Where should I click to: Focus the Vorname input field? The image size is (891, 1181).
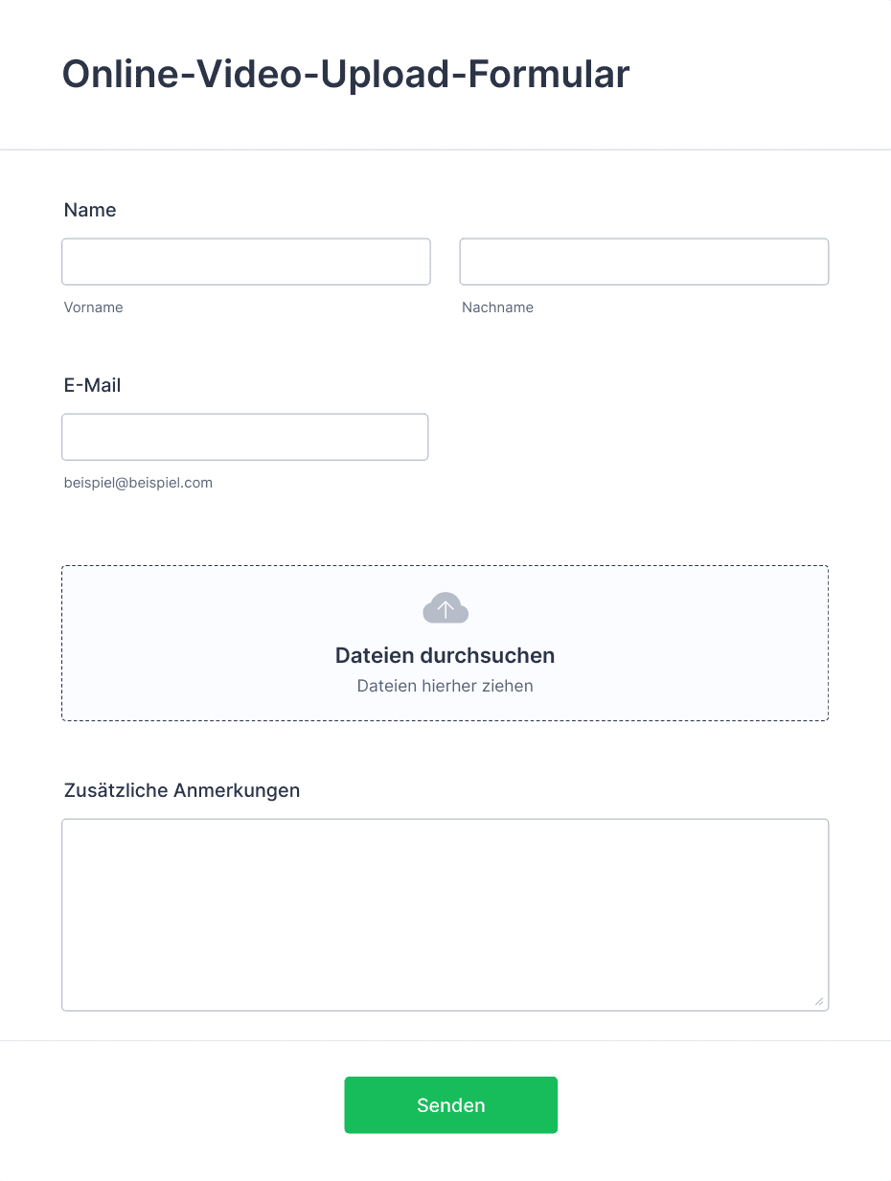click(x=246, y=261)
